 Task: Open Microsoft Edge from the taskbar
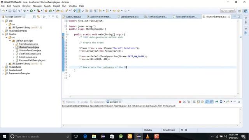pos(85,136)
